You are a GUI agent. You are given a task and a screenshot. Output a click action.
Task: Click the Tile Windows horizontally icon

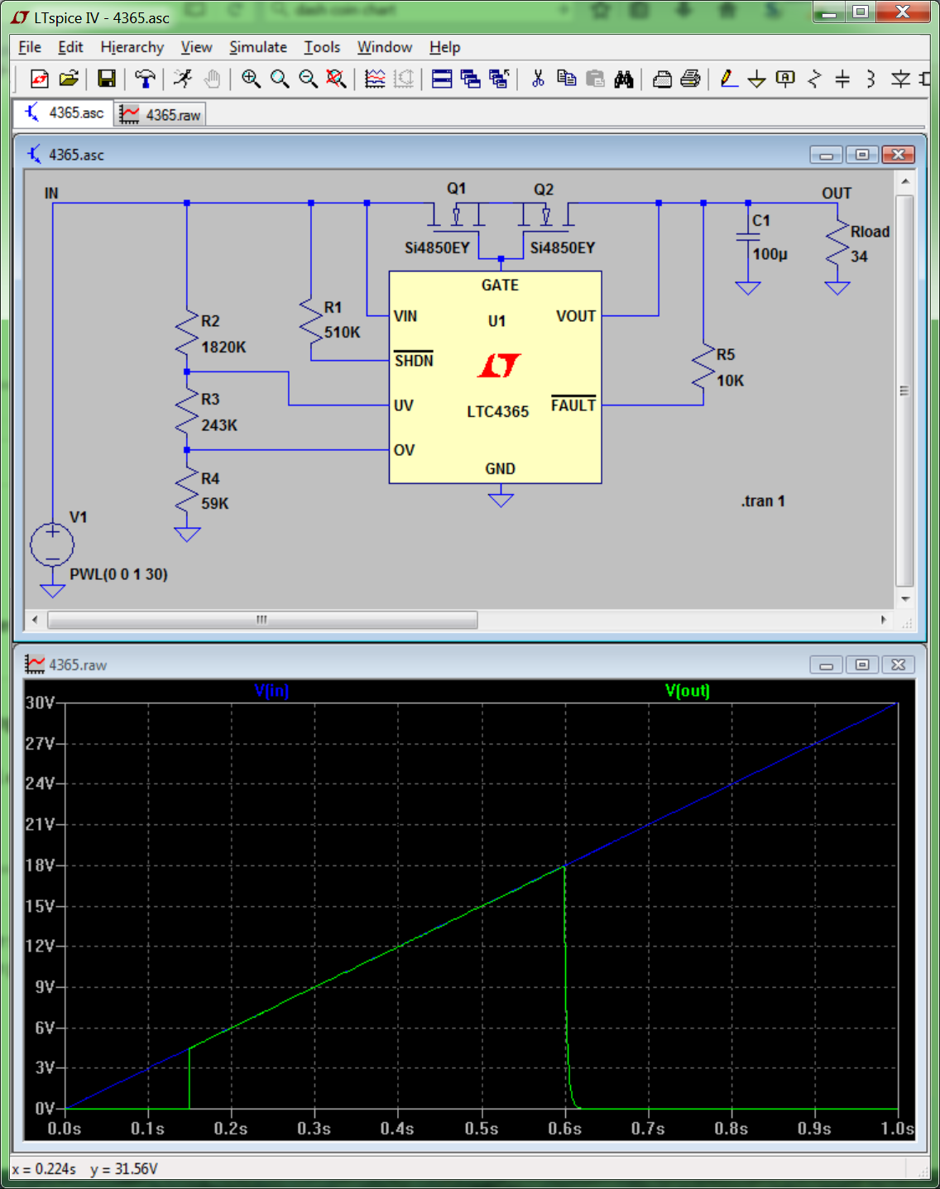[x=442, y=79]
